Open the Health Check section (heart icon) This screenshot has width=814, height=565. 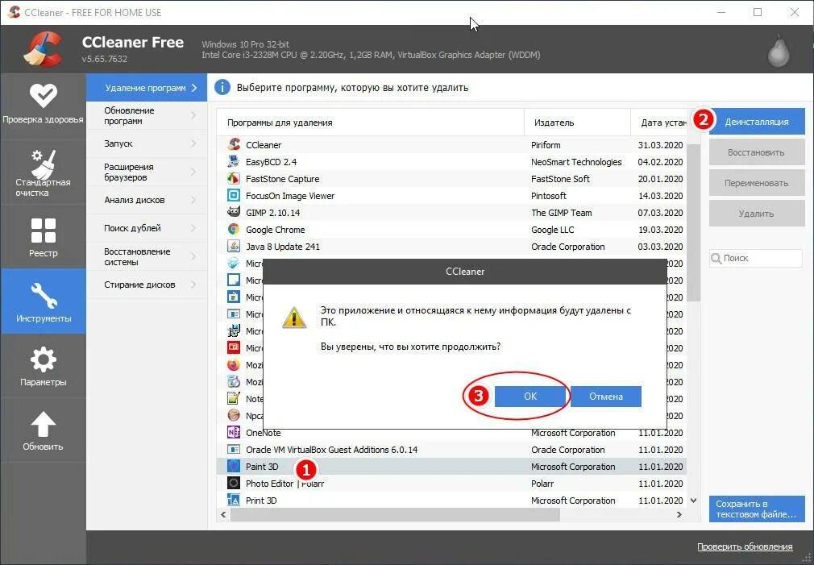[x=43, y=95]
